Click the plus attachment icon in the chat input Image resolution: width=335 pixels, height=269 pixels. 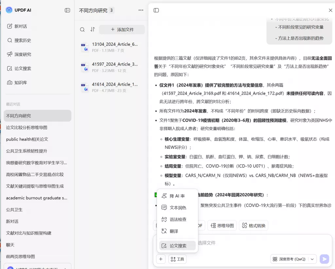pos(161,259)
